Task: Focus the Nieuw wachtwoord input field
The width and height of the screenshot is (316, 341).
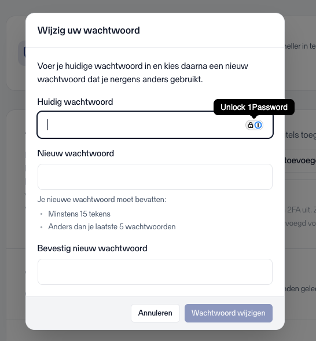Action: (155, 177)
